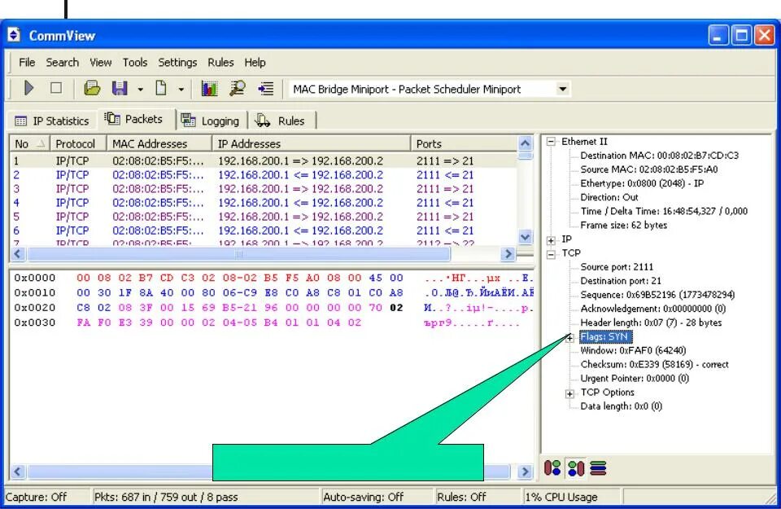Open the File menu

coord(27,63)
